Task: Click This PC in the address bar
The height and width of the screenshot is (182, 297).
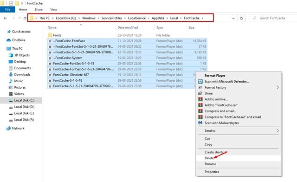Action: tap(45, 18)
